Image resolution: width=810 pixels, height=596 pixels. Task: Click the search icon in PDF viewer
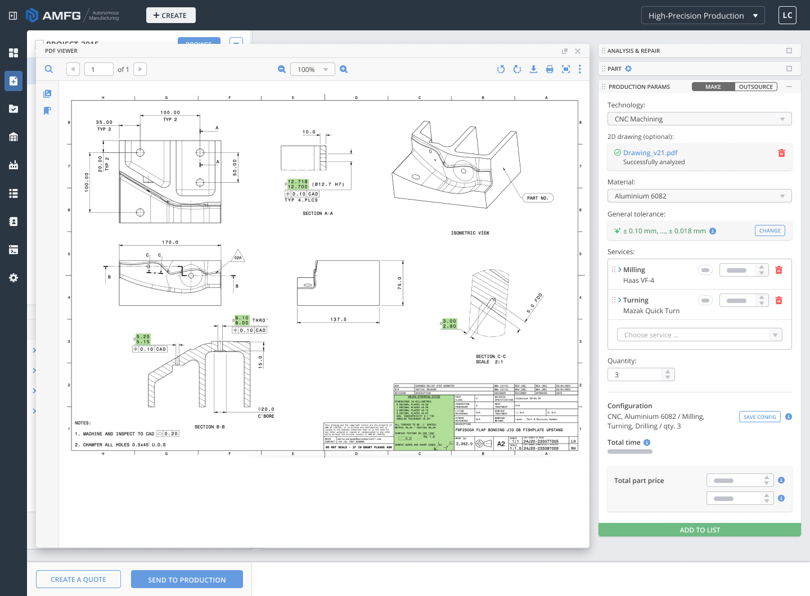tap(49, 69)
